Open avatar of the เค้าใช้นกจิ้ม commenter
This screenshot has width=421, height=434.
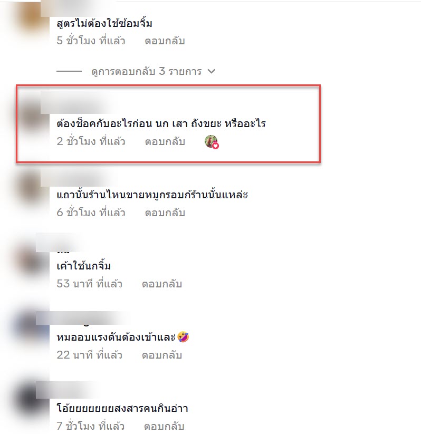click(31, 259)
